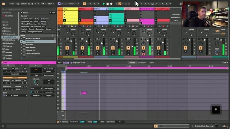Hot-swap groove icon in clip panel
This screenshot has width=230, height=129.
pos(24,87)
